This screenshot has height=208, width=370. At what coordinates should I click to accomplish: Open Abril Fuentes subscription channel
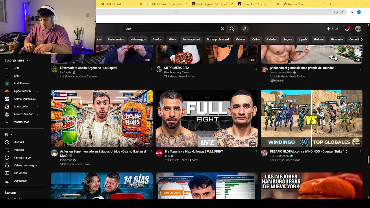point(22,83)
